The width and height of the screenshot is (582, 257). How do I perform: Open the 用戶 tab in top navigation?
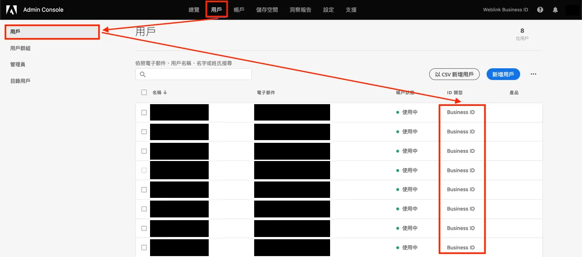[x=216, y=10]
